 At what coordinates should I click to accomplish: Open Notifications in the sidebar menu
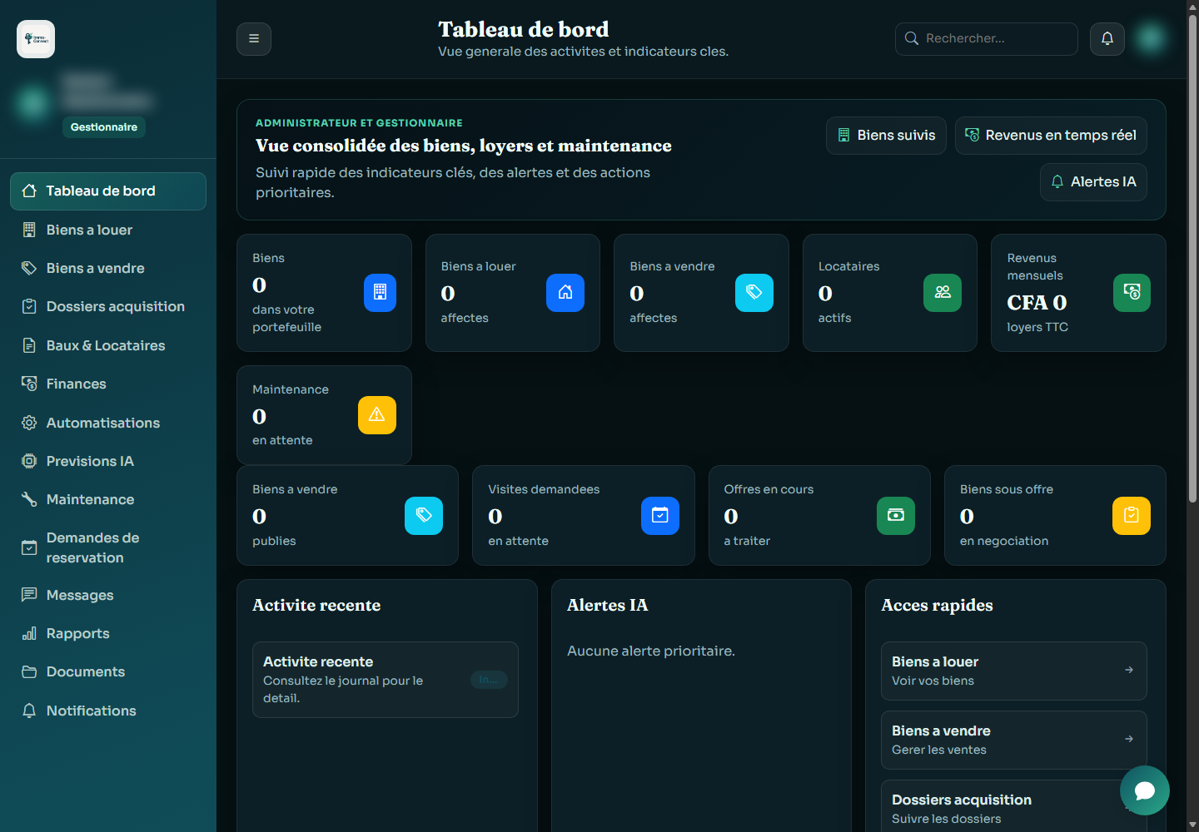point(108,711)
